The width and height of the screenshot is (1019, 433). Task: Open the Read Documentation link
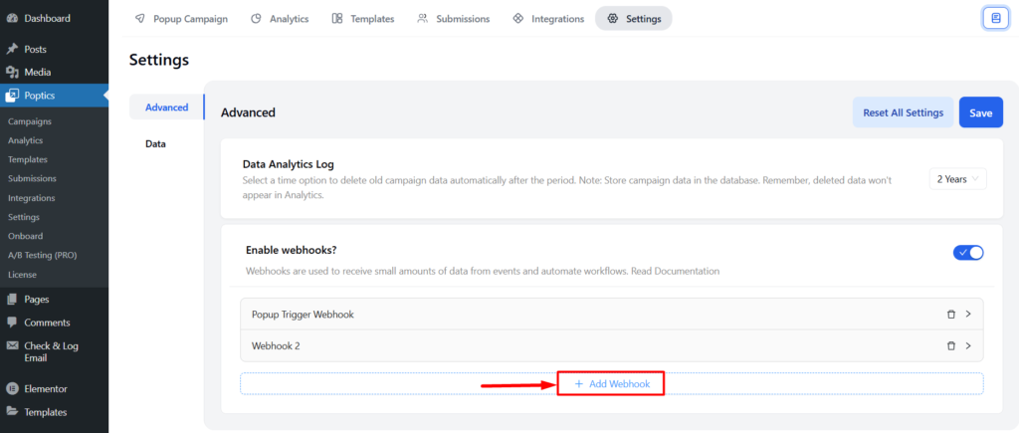676,271
